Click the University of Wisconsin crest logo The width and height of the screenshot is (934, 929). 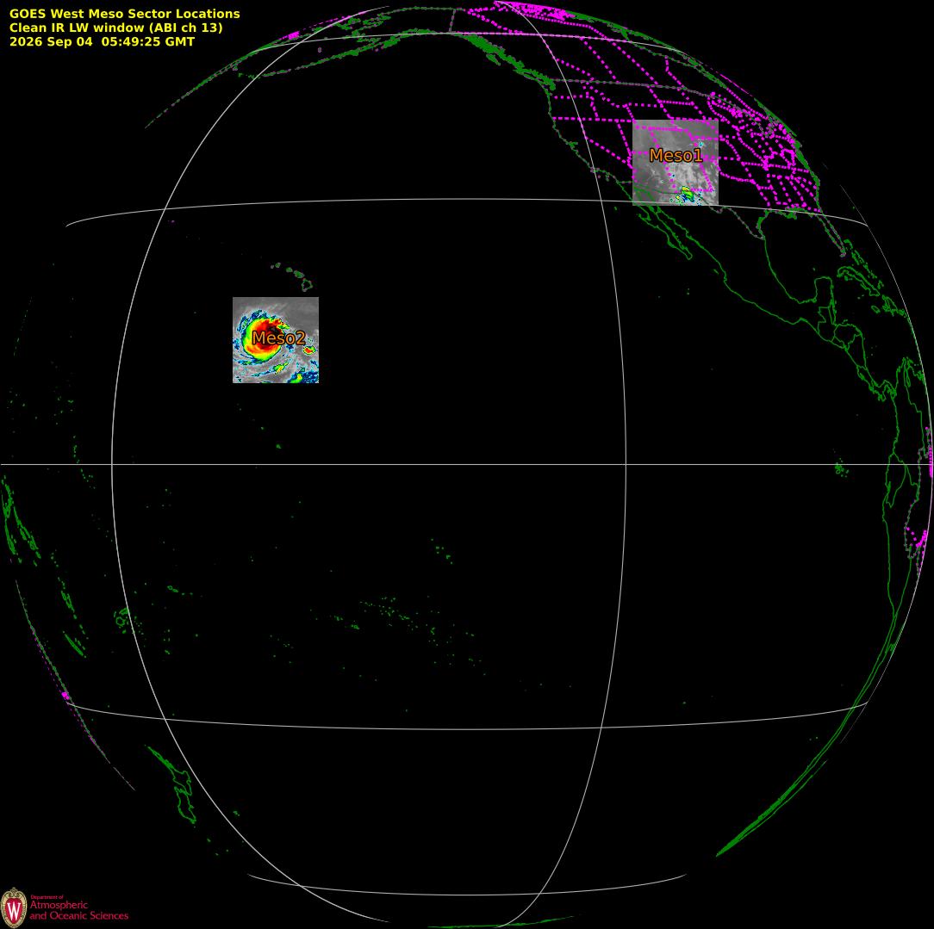14,907
